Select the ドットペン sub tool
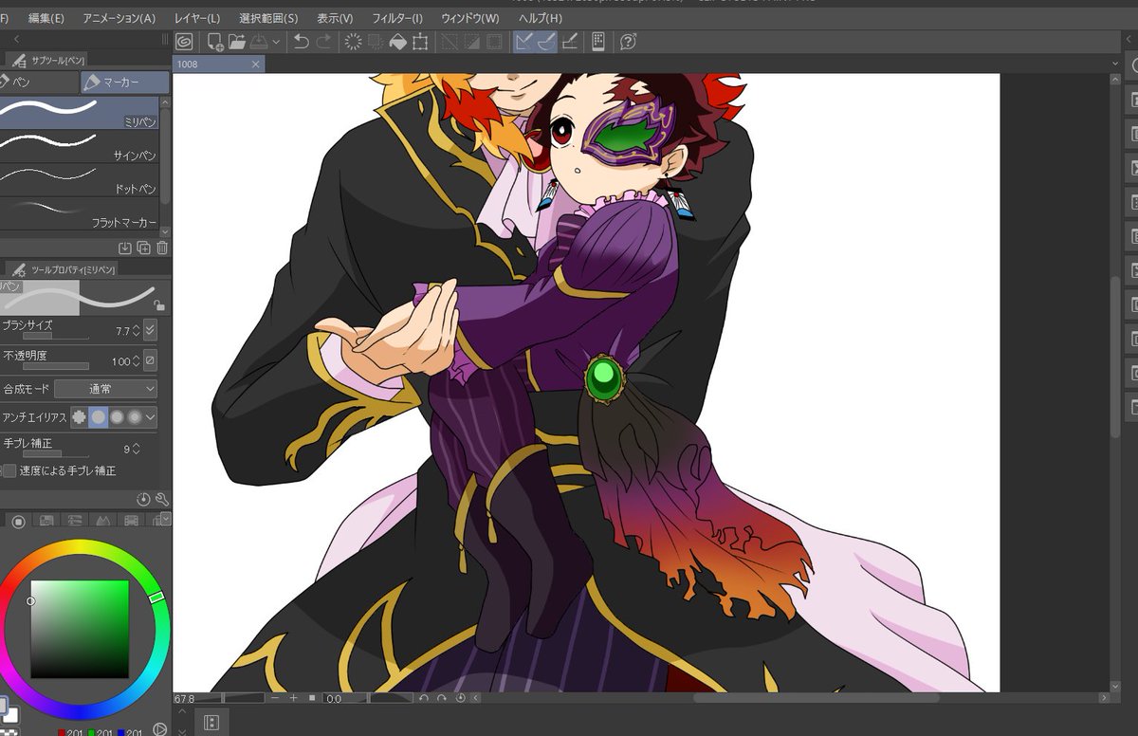The width and height of the screenshot is (1138, 736). click(80, 179)
